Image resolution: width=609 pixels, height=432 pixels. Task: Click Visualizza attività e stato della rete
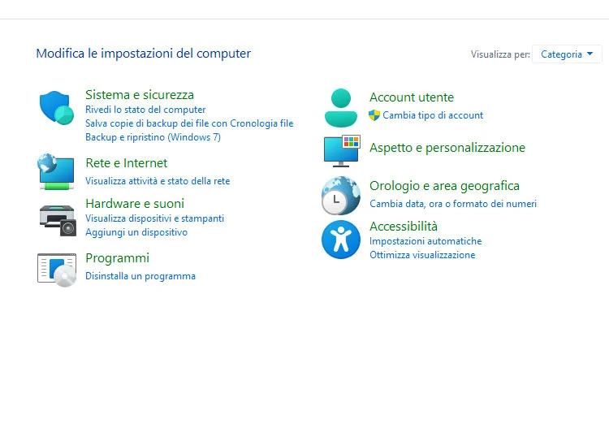point(158,181)
